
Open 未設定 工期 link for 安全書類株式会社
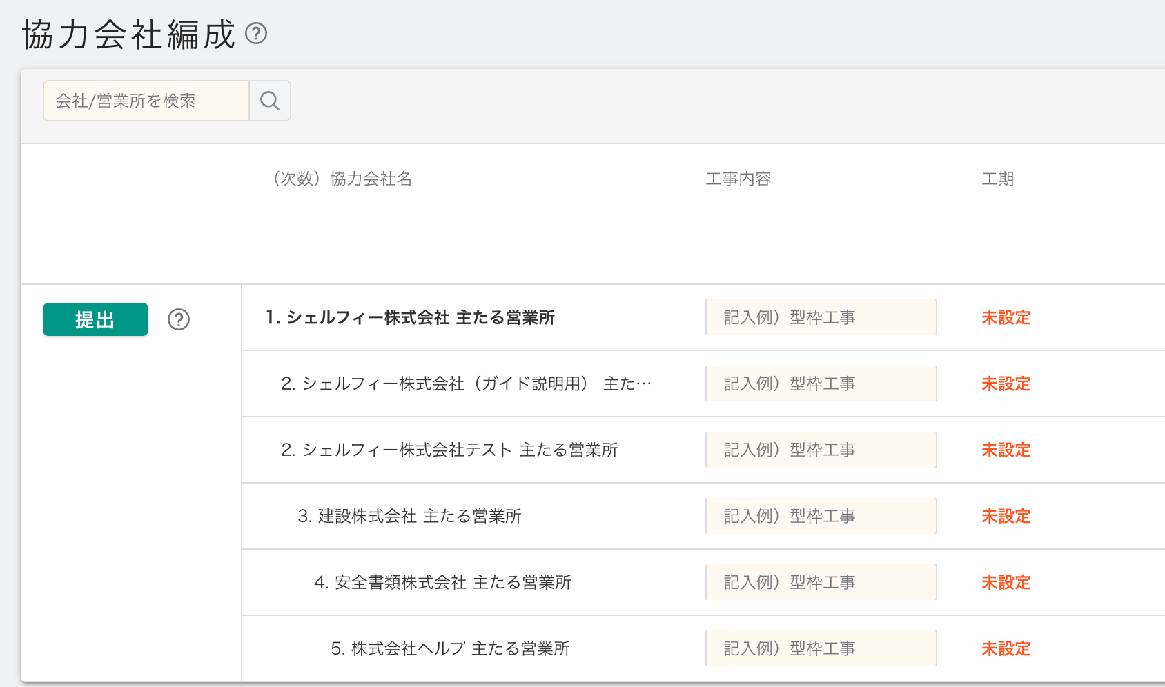click(1006, 582)
